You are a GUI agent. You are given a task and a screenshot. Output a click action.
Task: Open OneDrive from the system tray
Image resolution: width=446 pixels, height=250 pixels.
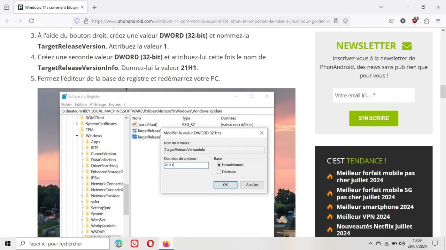pyautogui.click(x=378, y=244)
